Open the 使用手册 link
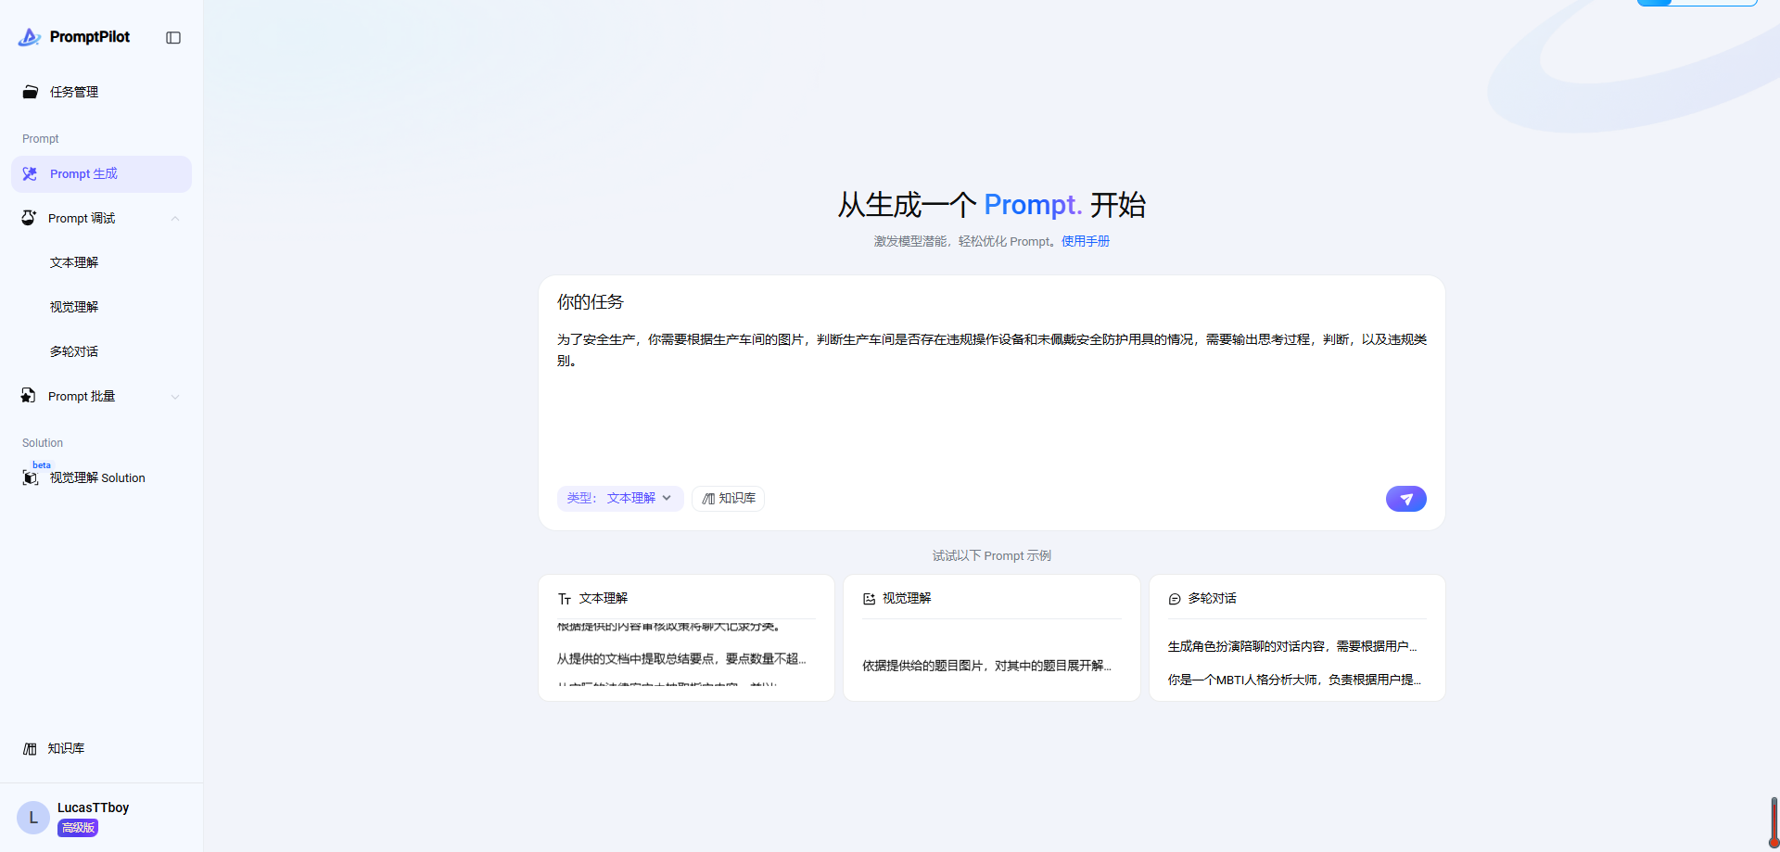 click(1086, 241)
